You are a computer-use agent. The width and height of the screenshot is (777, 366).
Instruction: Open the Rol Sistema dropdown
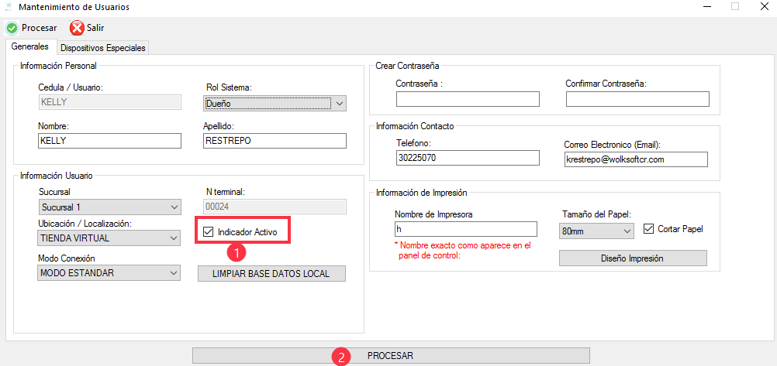275,103
